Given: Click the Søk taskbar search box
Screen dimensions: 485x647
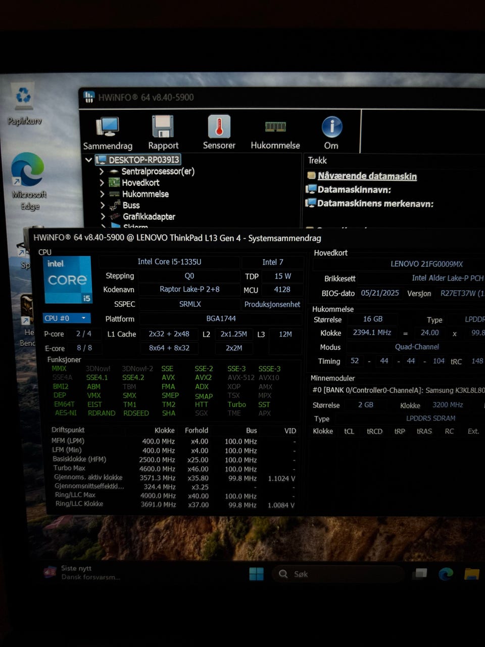Looking at the screenshot, I should [338, 574].
